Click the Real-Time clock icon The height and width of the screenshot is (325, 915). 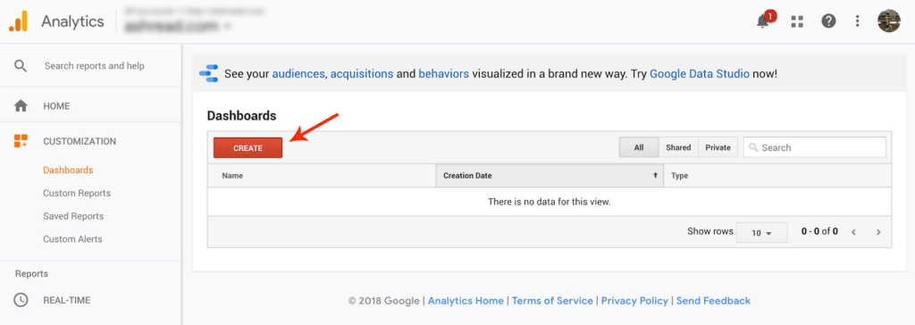(21, 300)
